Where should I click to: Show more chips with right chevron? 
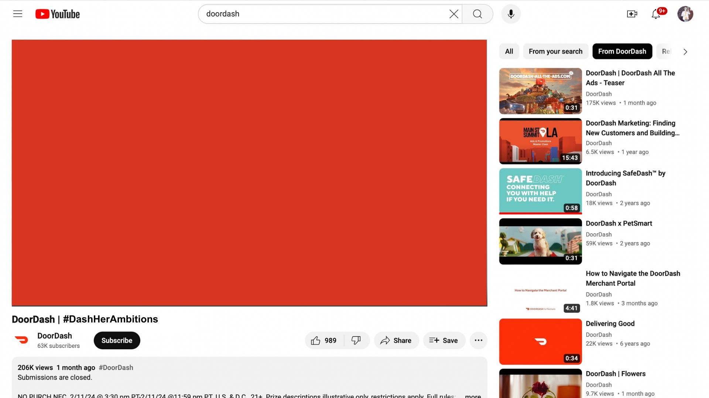(685, 52)
